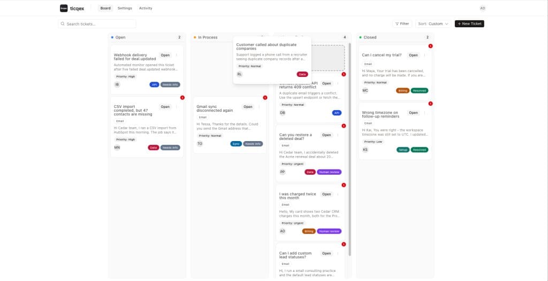Image resolution: width=548 pixels, height=281 pixels.
Task: Click the Open column header
Action: [x=147, y=37]
